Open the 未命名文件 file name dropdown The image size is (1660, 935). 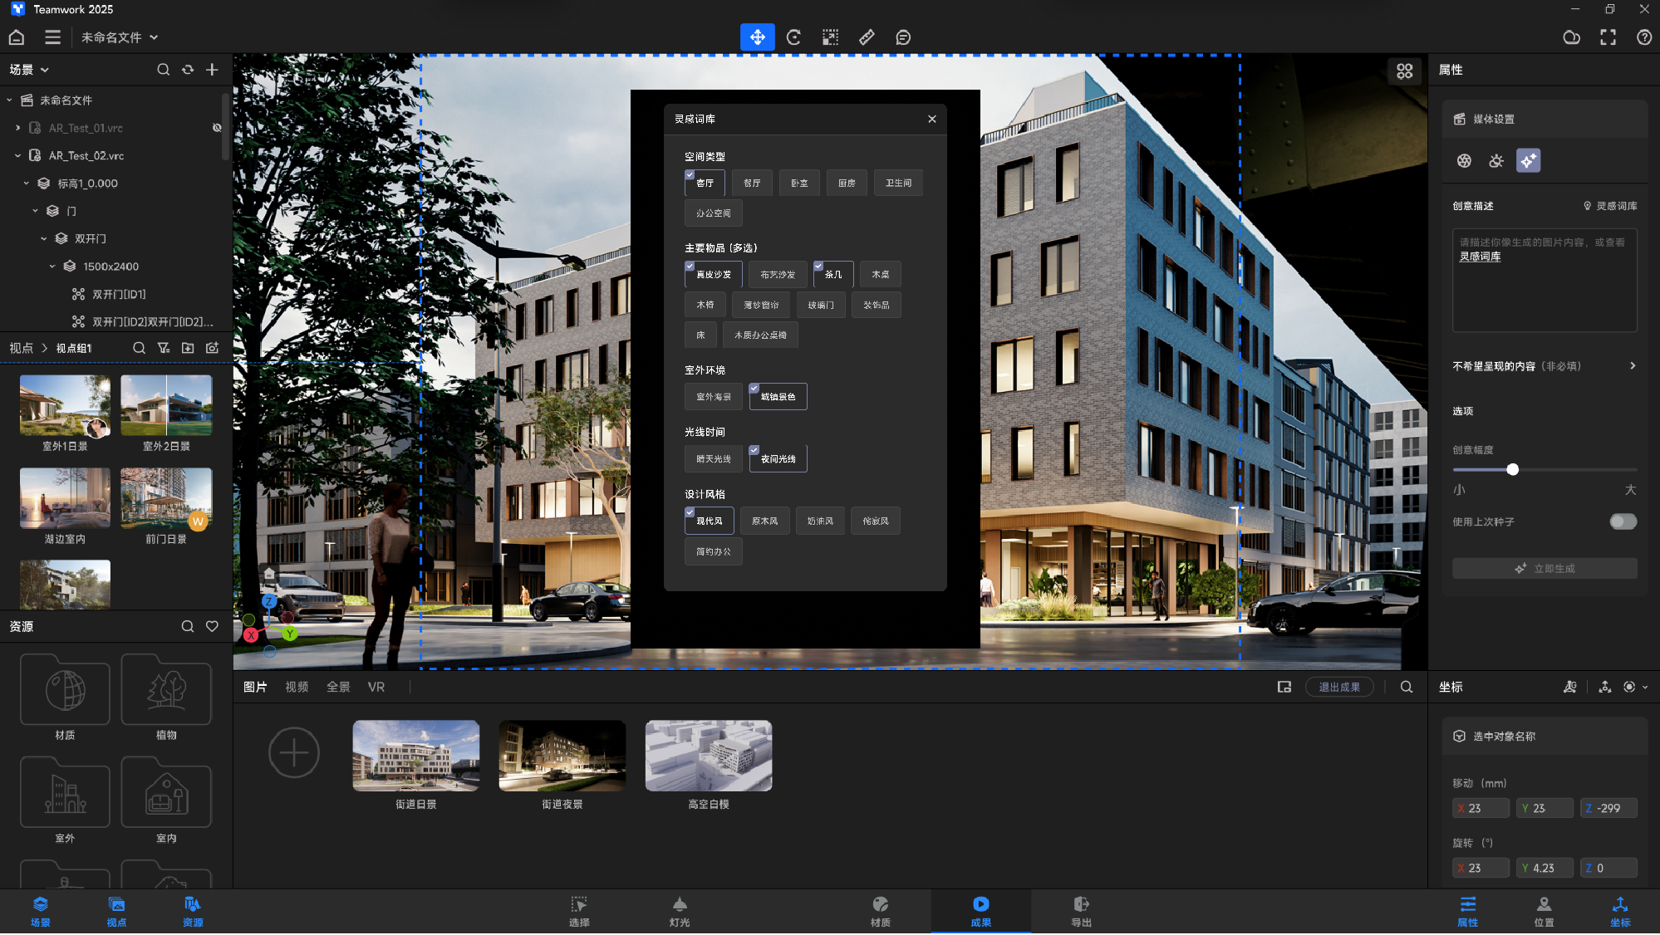coord(119,37)
